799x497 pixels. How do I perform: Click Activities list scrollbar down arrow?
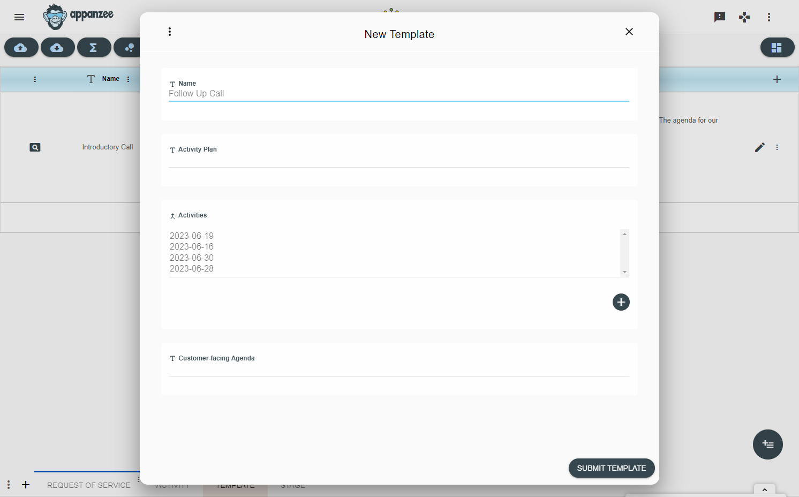click(624, 272)
